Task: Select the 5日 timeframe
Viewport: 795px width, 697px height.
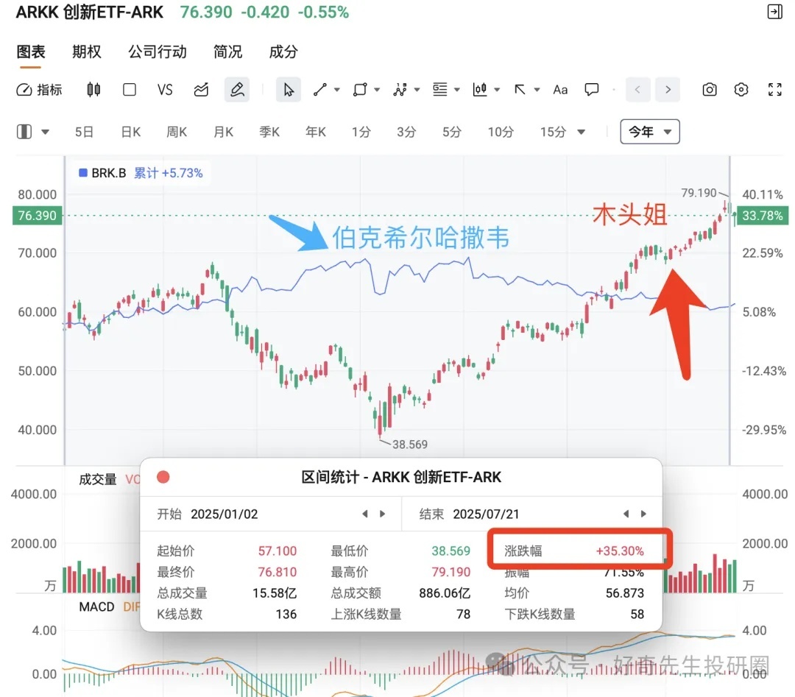Action: coord(84,132)
